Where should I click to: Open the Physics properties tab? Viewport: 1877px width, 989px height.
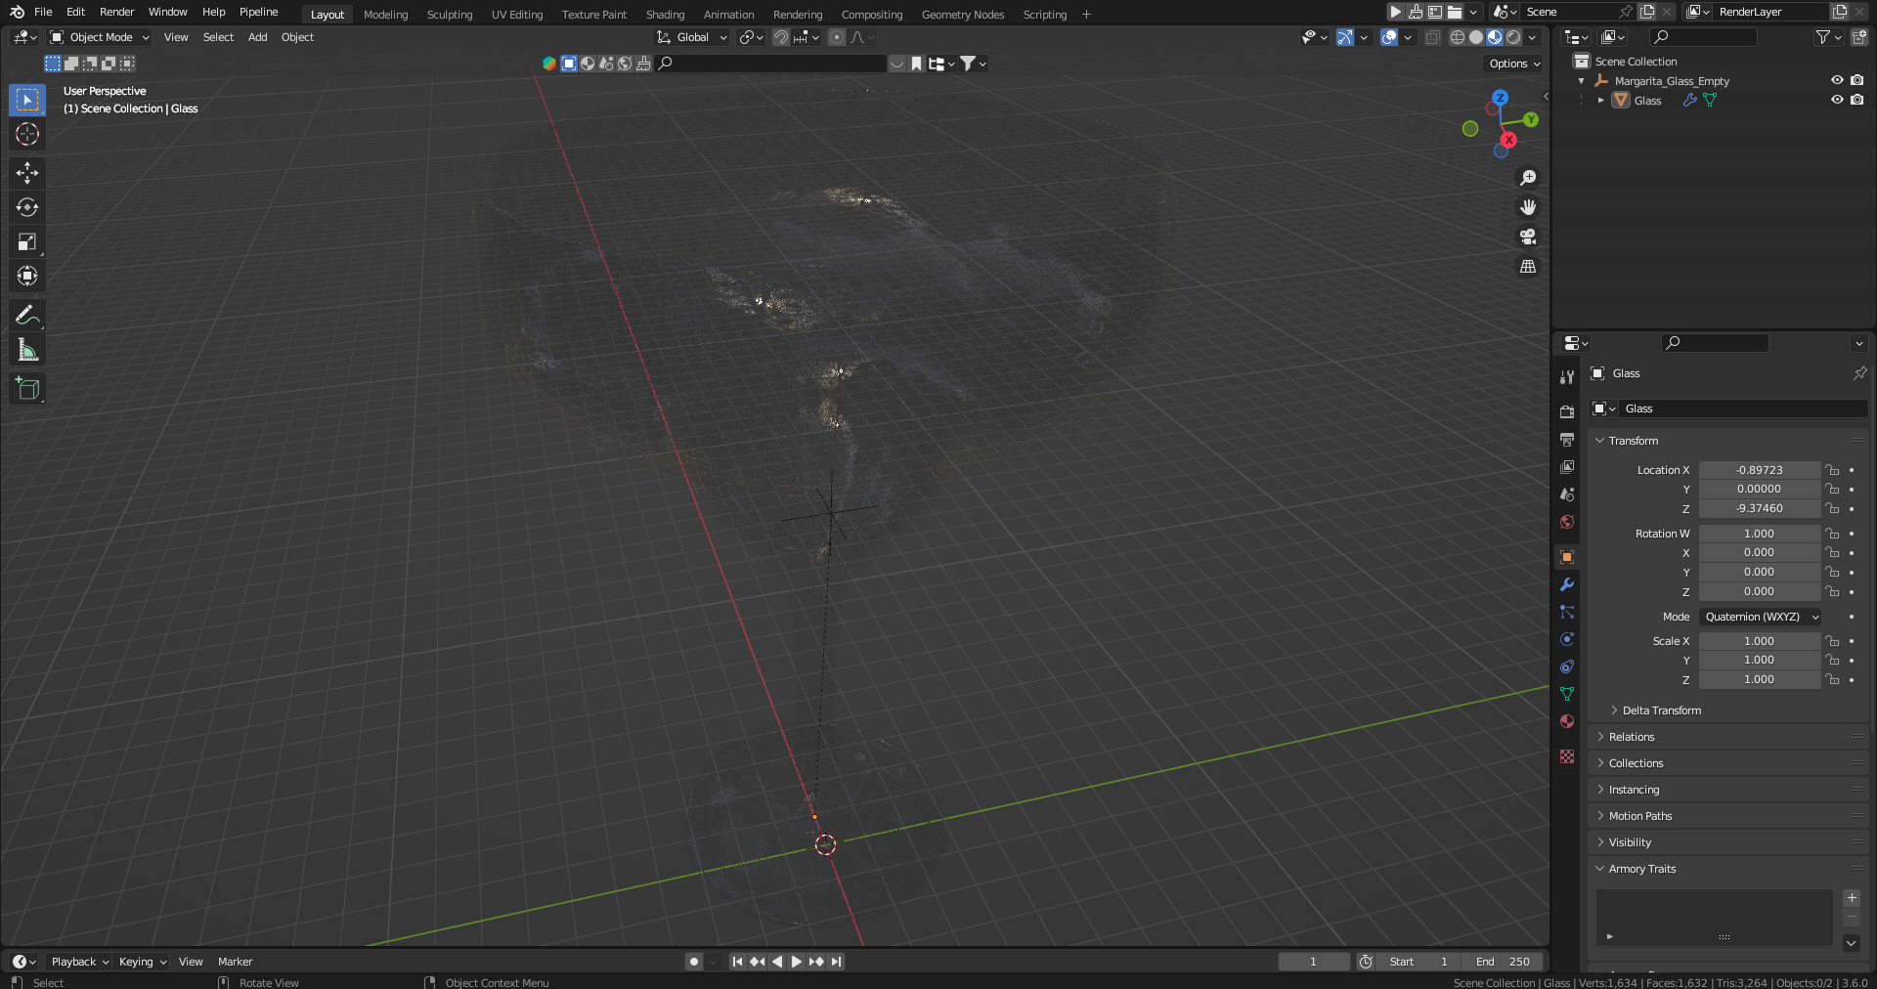pos(1567,639)
